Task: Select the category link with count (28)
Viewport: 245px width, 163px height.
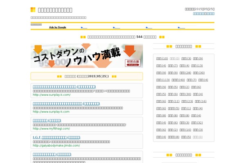Action: [185, 73]
